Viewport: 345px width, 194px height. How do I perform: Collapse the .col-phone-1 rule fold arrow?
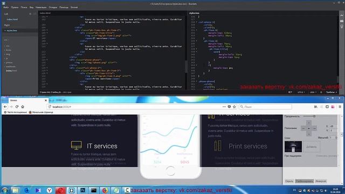(196, 22)
